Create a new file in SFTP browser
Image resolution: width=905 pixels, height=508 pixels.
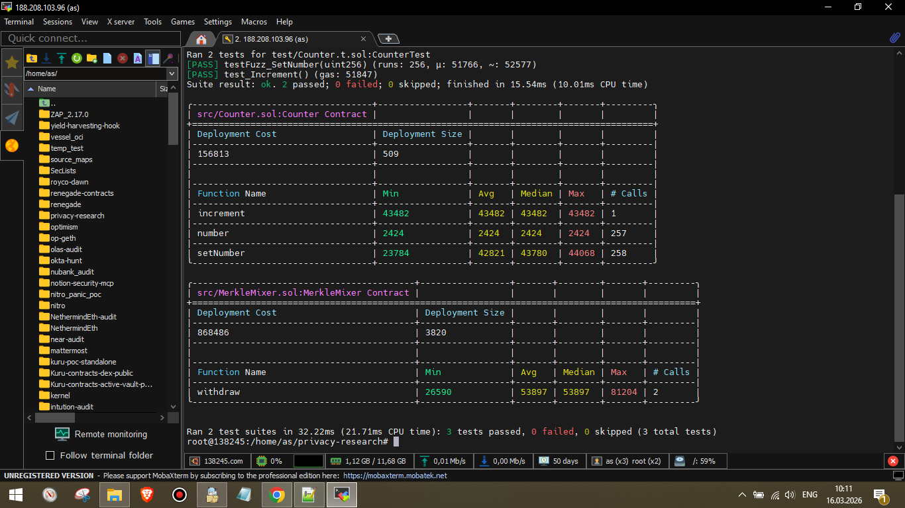point(107,58)
